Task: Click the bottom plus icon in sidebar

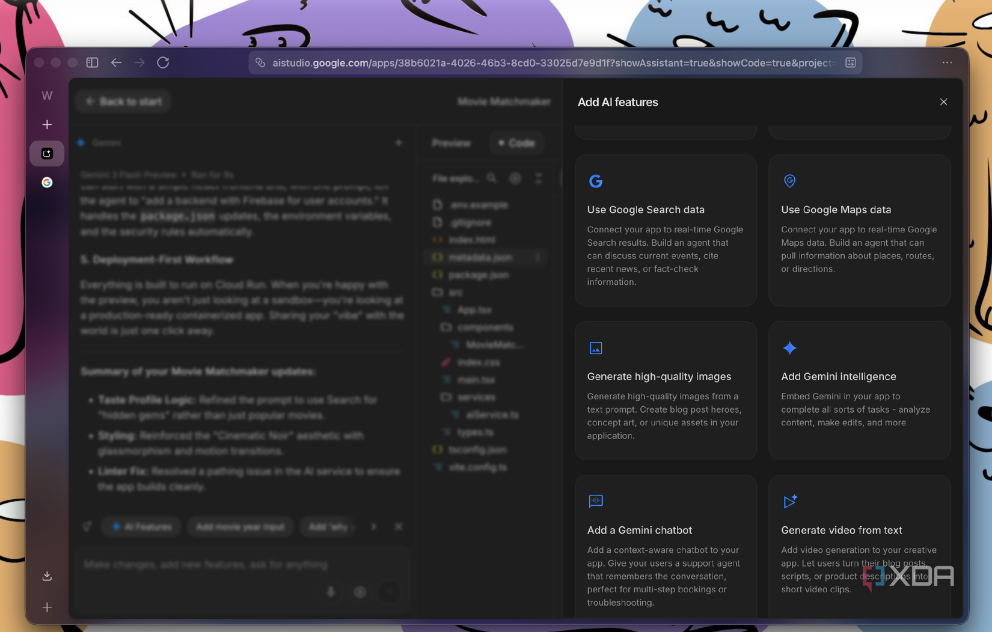Action: pyautogui.click(x=47, y=607)
